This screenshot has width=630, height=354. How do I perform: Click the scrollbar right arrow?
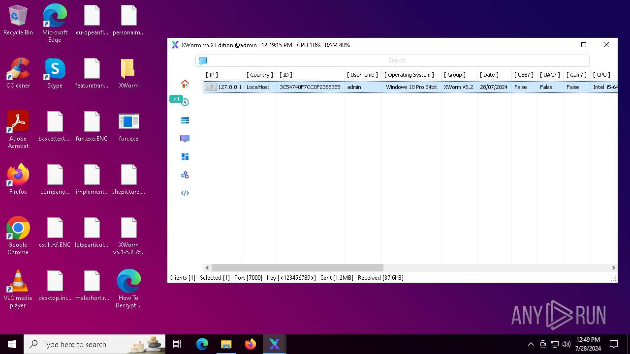coord(613,268)
